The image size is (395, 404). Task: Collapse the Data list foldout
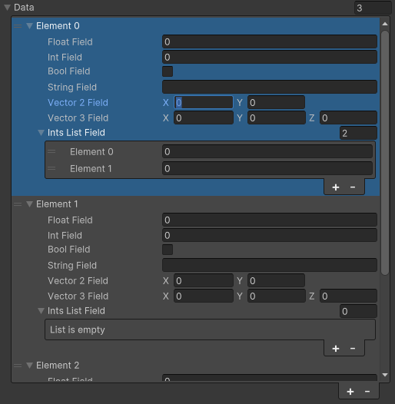point(7,8)
